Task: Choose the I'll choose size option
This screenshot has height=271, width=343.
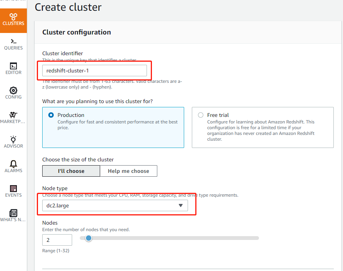Action: click(x=71, y=171)
